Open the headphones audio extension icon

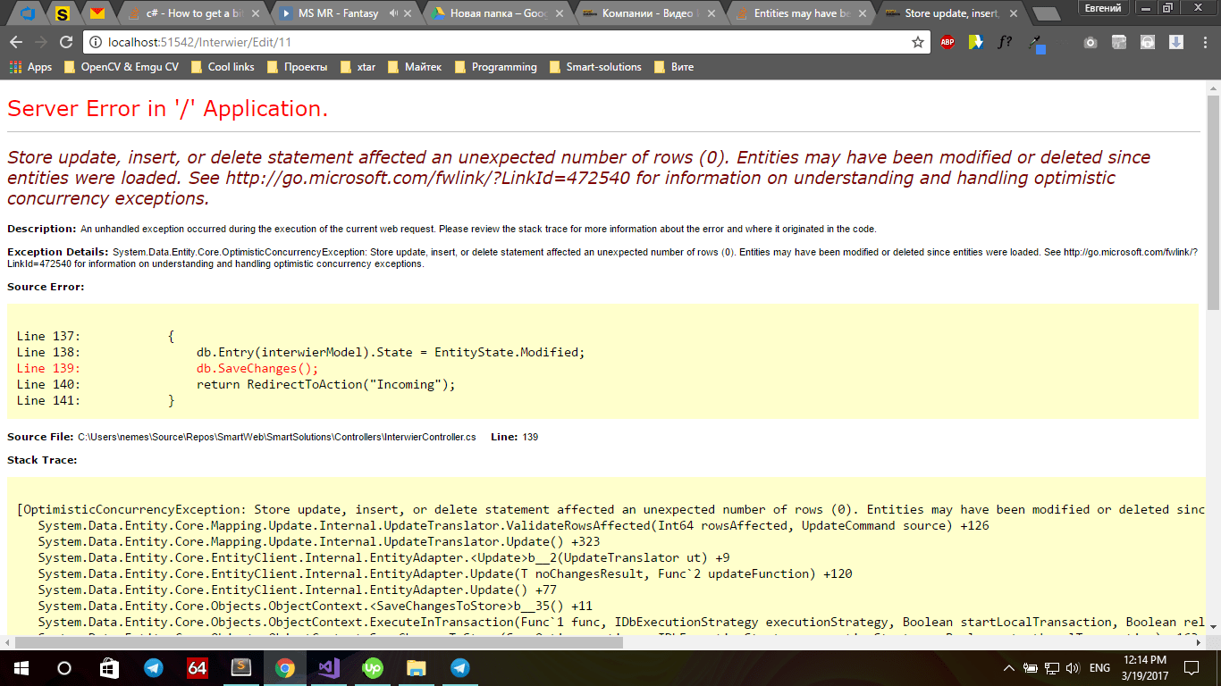click(1149, 42)
